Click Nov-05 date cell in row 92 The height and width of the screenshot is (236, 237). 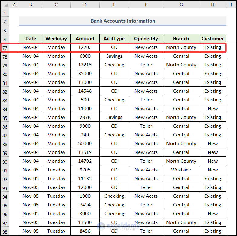[31, 178]
